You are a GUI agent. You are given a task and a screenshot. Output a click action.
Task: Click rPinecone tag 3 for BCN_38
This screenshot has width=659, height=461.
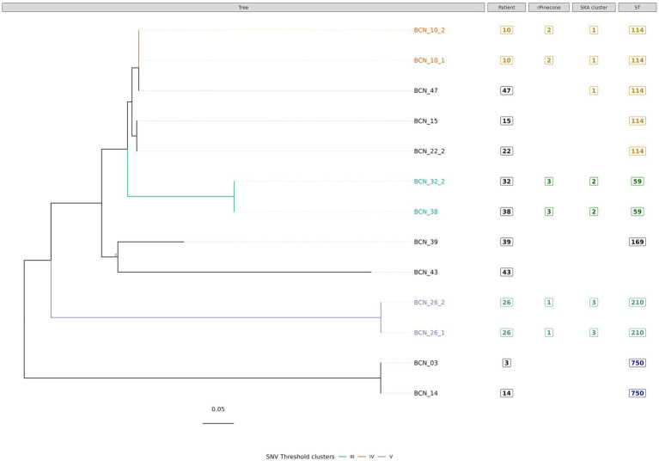click(x=549, y=212)
